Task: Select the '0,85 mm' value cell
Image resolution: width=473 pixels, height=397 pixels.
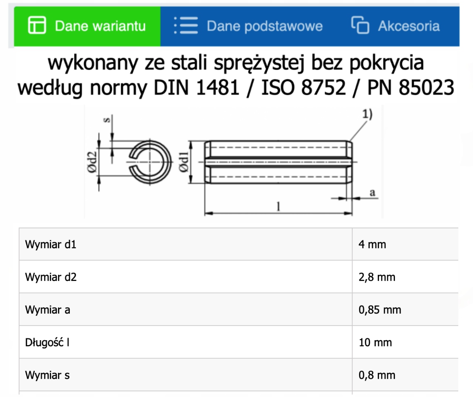Action: click(x=405, y=310)
